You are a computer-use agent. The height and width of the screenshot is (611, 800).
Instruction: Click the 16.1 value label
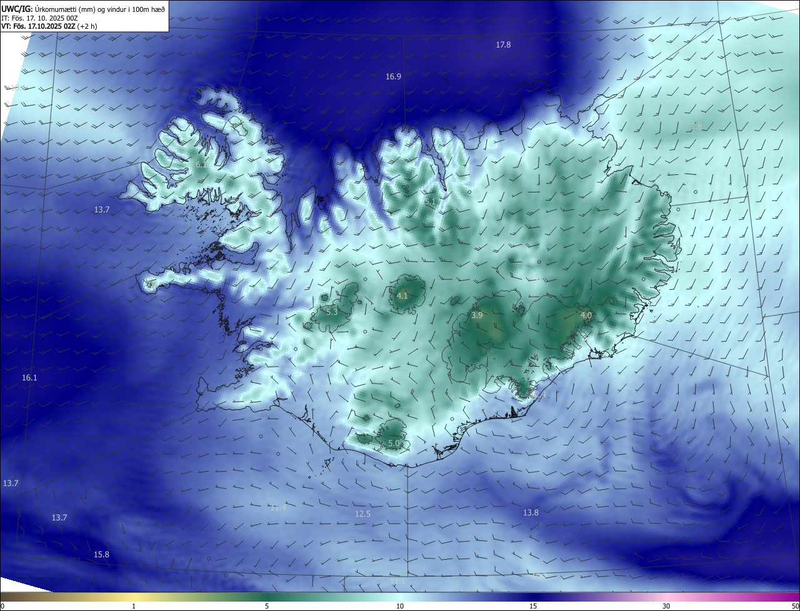(x=29, y=378)
